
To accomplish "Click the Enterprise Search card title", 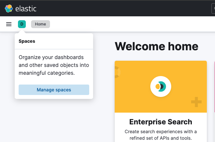I will 161,122.
